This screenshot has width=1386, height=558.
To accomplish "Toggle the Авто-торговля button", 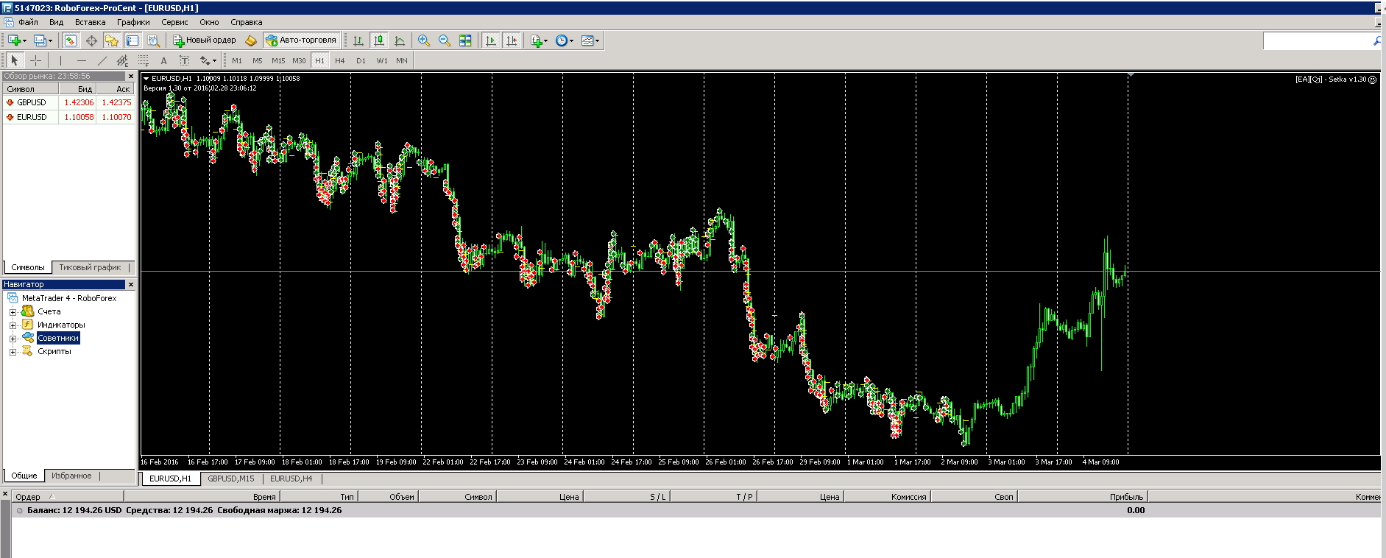I will point(301,40).
